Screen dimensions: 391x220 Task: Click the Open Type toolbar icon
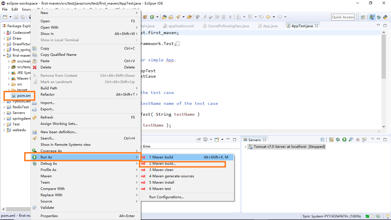164,17
